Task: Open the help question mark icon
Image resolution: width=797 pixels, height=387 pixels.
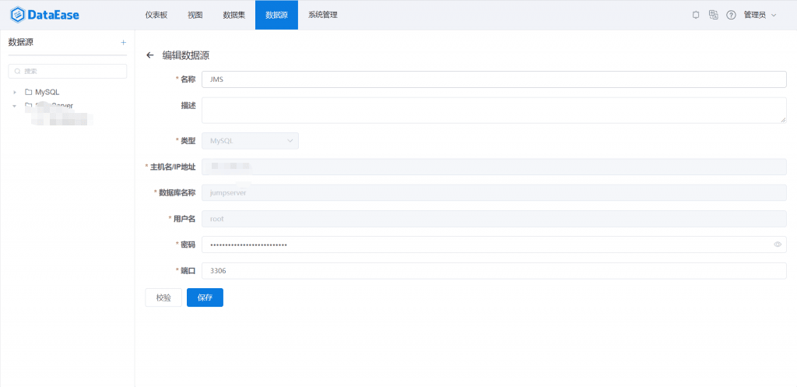Action: 731,16
